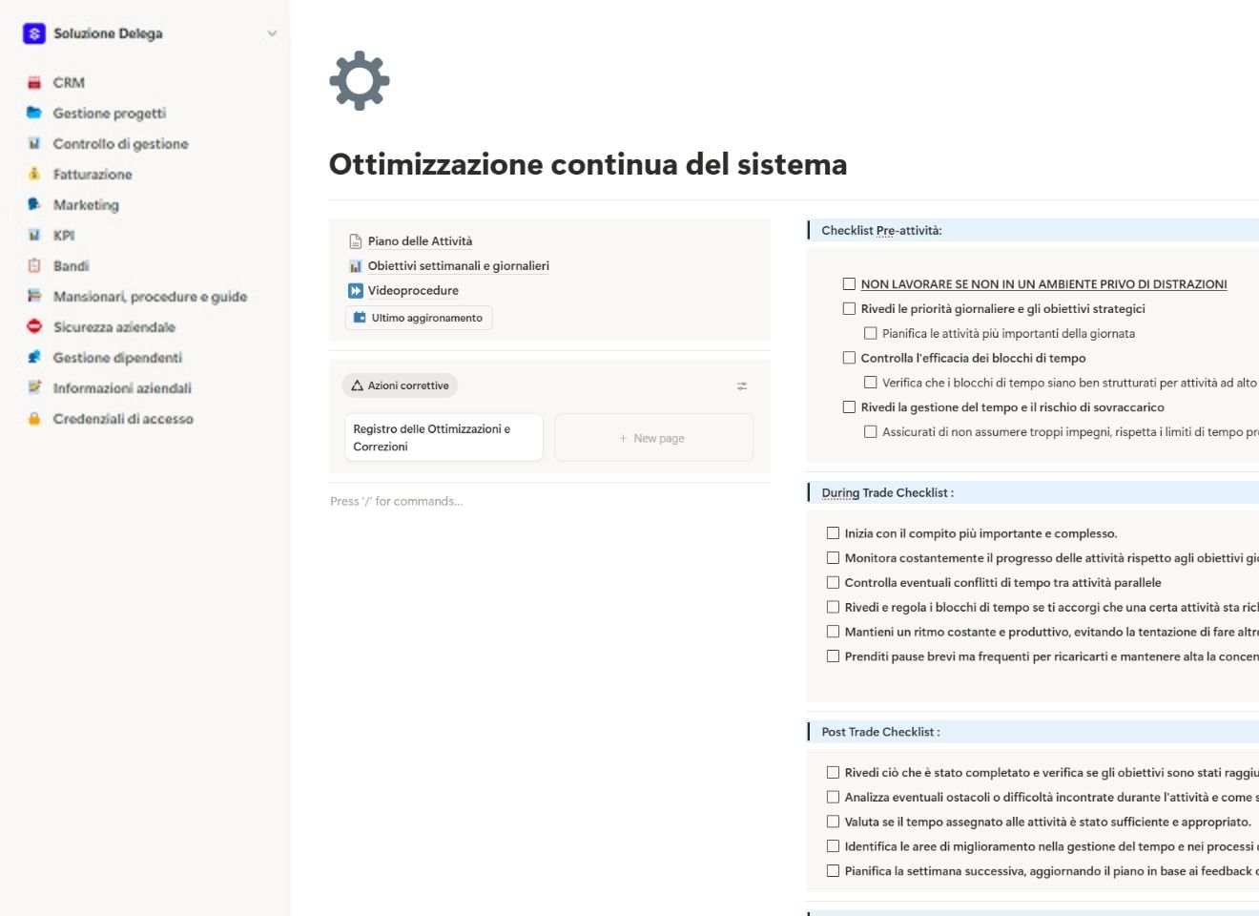Open Fatturazione via its lightbulb icon
The height and width of the screenshot is (916, 1259).
point(34,174)
